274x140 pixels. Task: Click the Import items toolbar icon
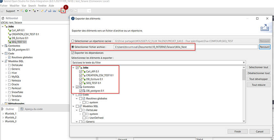click(59, 11)
